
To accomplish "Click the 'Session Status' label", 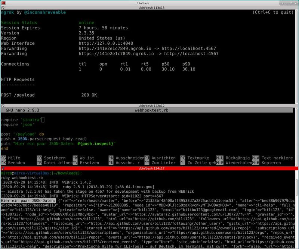I will tap(19, 23).
